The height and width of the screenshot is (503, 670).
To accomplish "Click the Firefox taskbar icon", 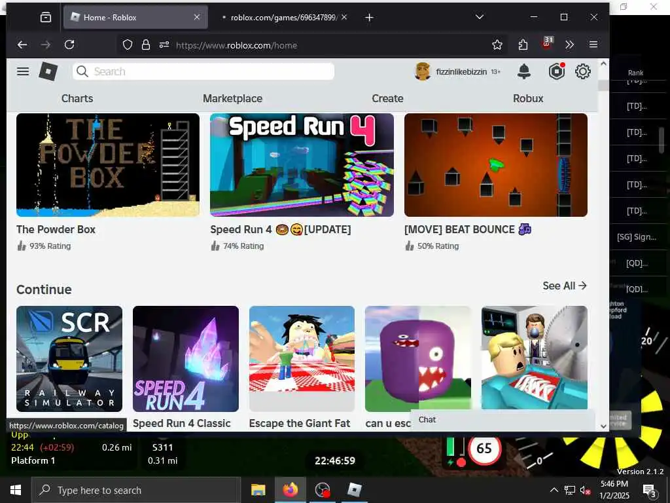I will pos(290,490).
